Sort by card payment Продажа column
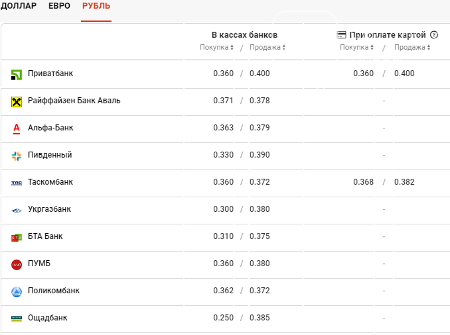Screen dimensions: 450x335 (x=412, y=48)
